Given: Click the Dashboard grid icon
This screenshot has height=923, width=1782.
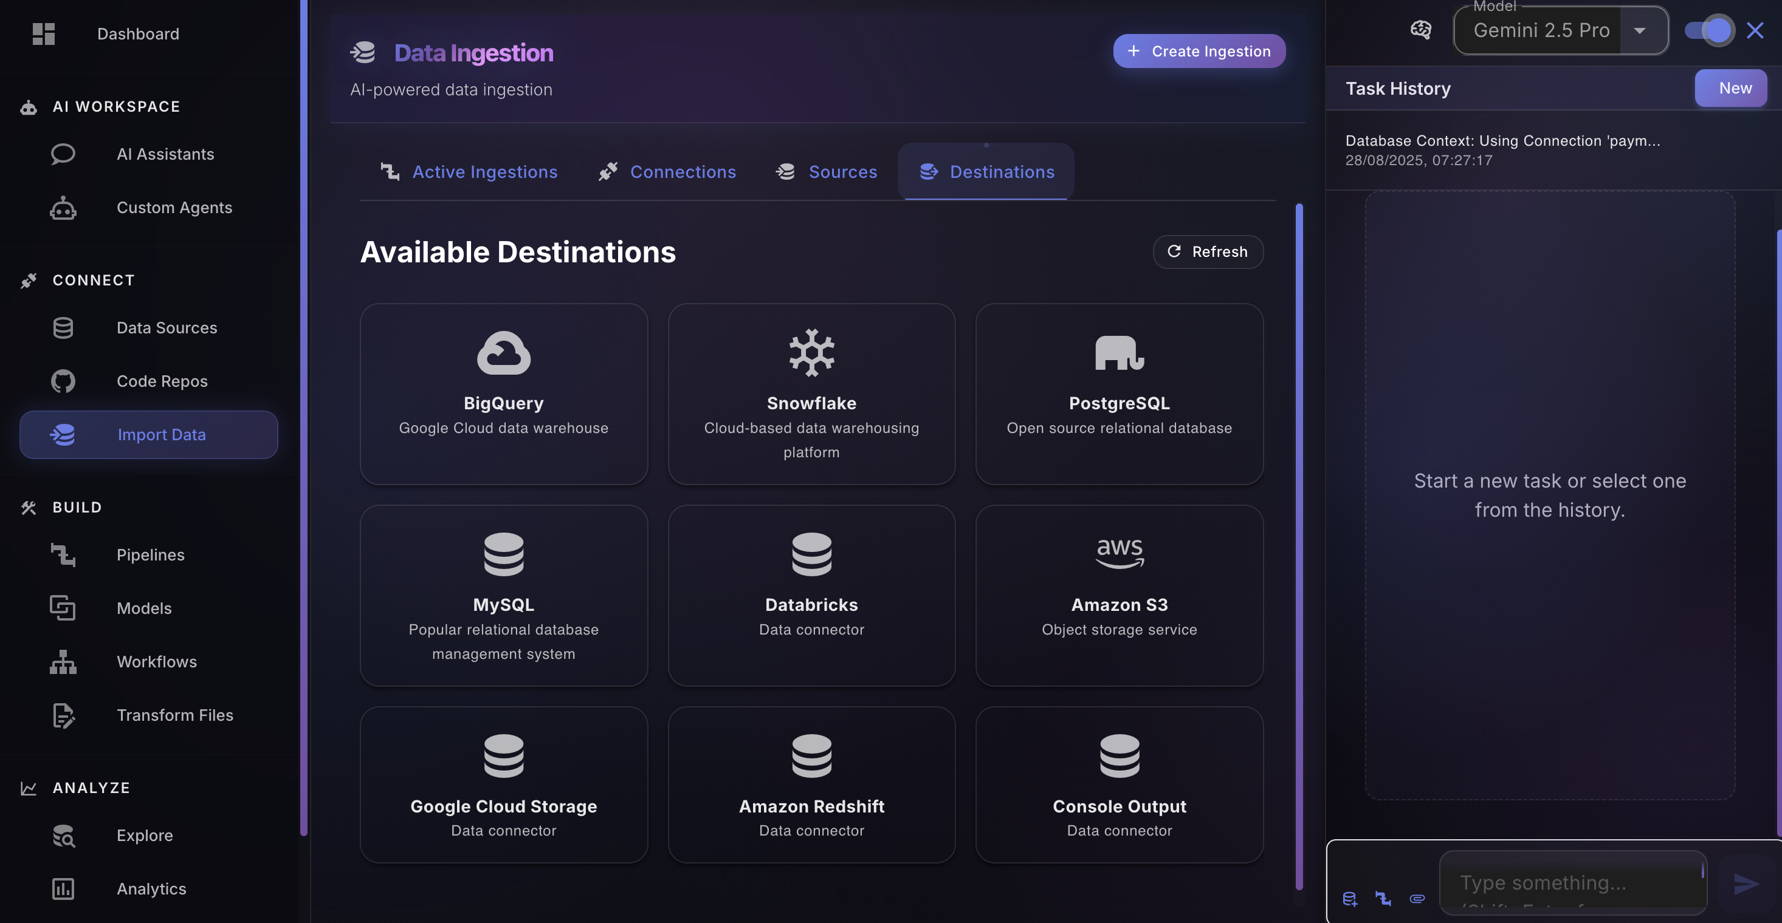Looking at the screenshot, I should click(x=43, y=34).
